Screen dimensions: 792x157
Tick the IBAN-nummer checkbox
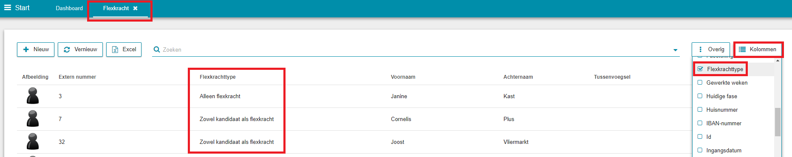(x=700, y=123)
